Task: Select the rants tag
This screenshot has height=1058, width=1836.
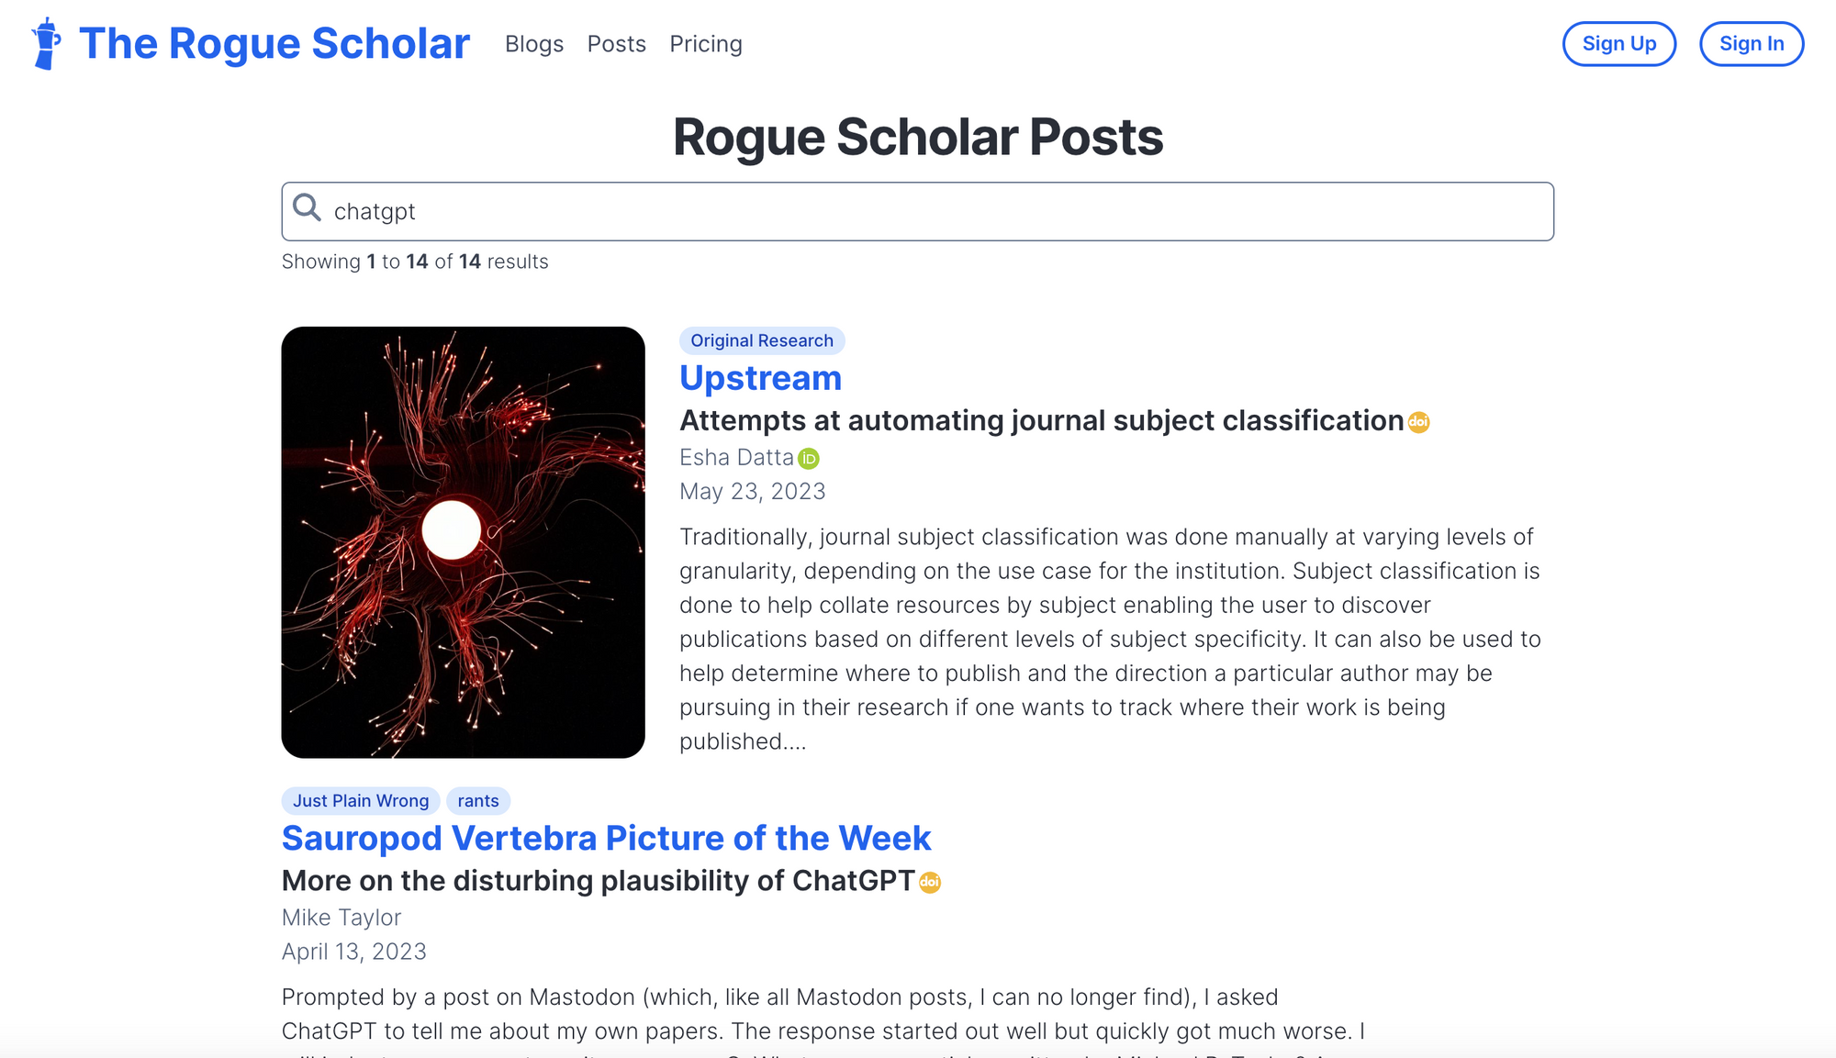Action: click(478, 801)
